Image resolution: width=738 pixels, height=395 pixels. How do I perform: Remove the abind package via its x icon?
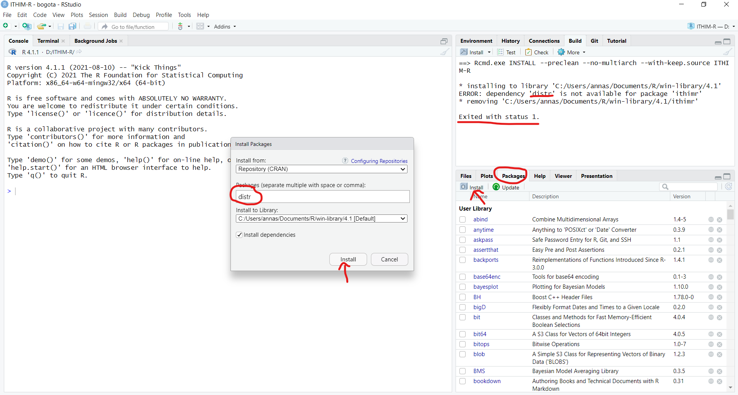tap(720, 219)
